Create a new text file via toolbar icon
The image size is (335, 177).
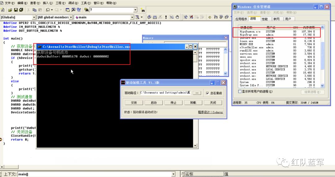tap(2, 10)
